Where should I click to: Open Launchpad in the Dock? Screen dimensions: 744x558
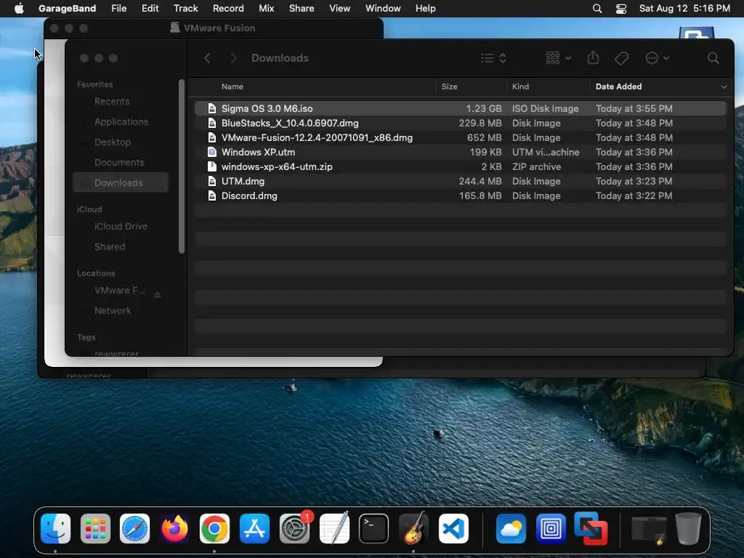pyautogui.click(x=95, y=529)
